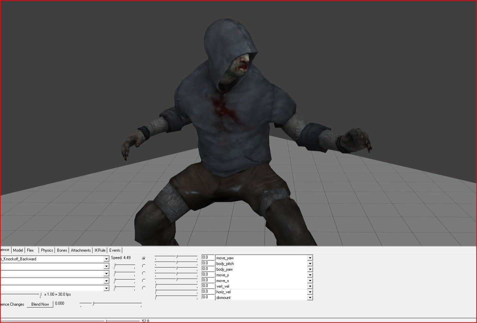Open the body_pitch pose parameter dropdown

click(x=310, y=264)
